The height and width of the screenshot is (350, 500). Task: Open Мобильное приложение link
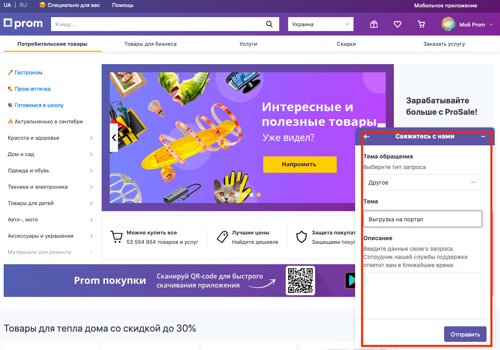[445, 5]
